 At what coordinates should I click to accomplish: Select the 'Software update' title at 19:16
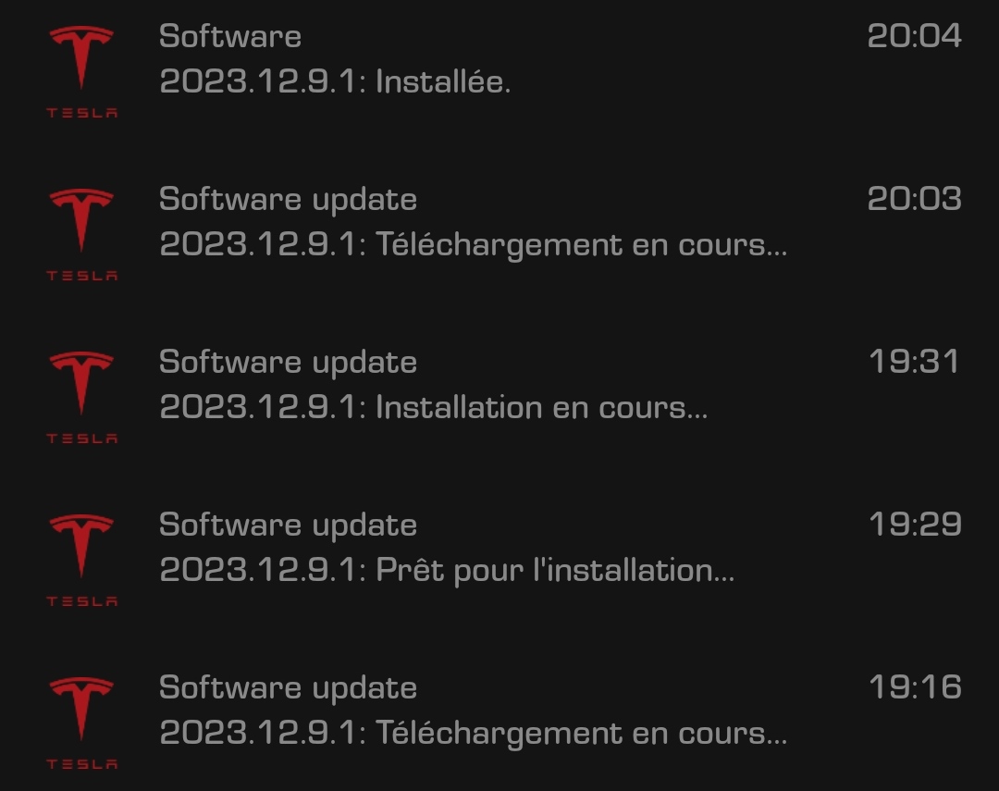288,689
